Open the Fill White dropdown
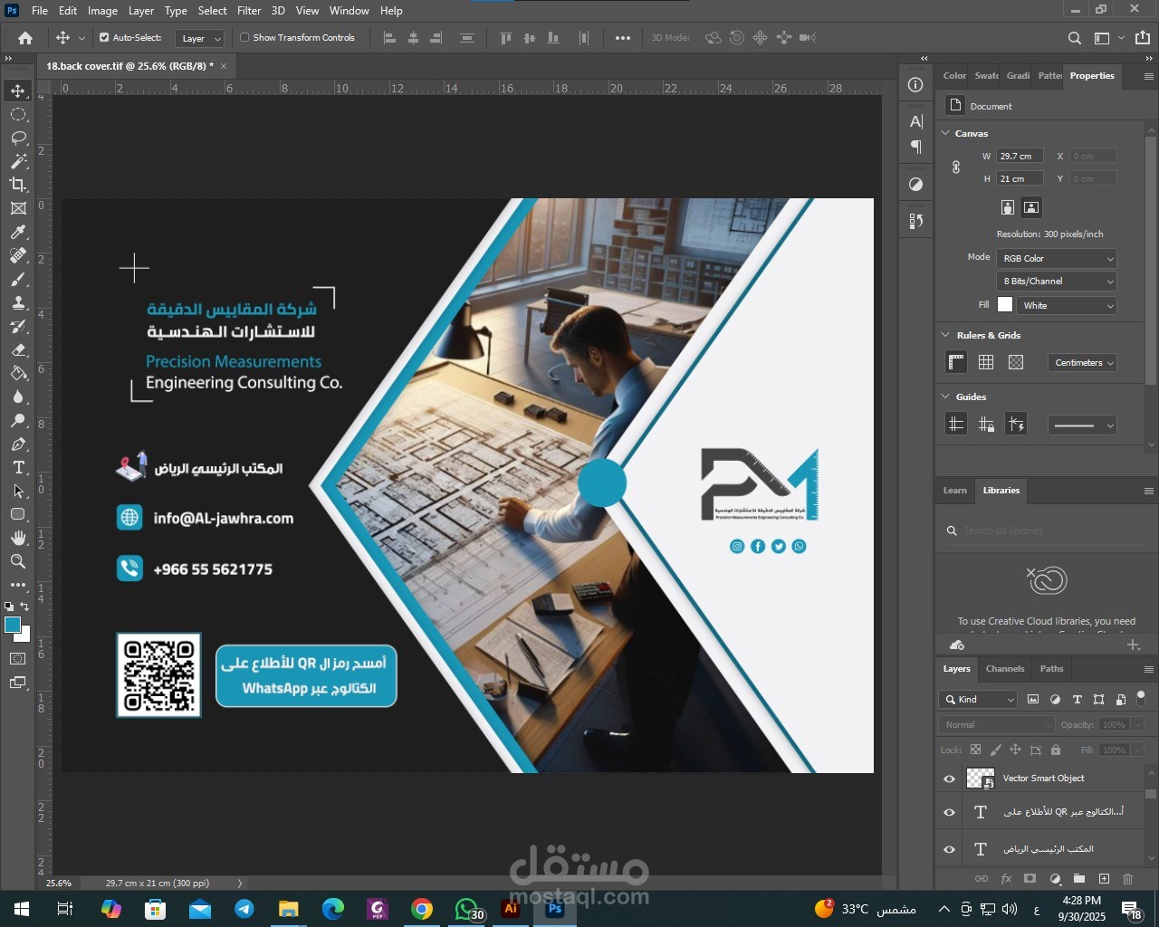1159x927 pixels. coord(1068,306)
